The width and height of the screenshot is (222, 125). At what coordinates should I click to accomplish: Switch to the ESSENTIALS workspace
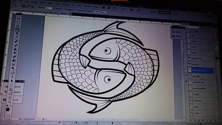pyautogui.click(x=164, y=12)
